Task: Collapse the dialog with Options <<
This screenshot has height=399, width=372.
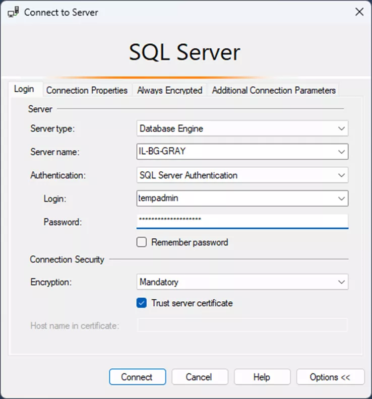Action: [331, 377]
